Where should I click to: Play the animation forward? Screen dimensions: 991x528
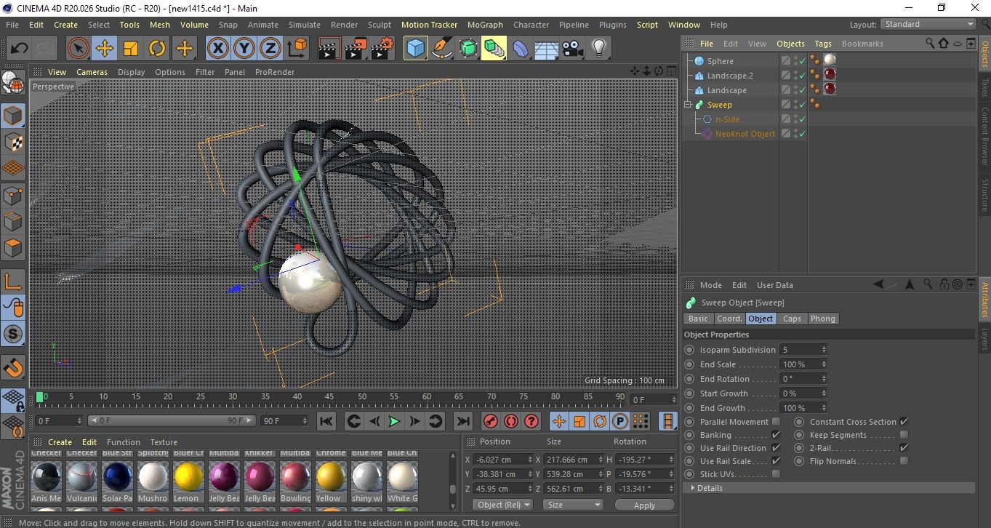(394, 421)
